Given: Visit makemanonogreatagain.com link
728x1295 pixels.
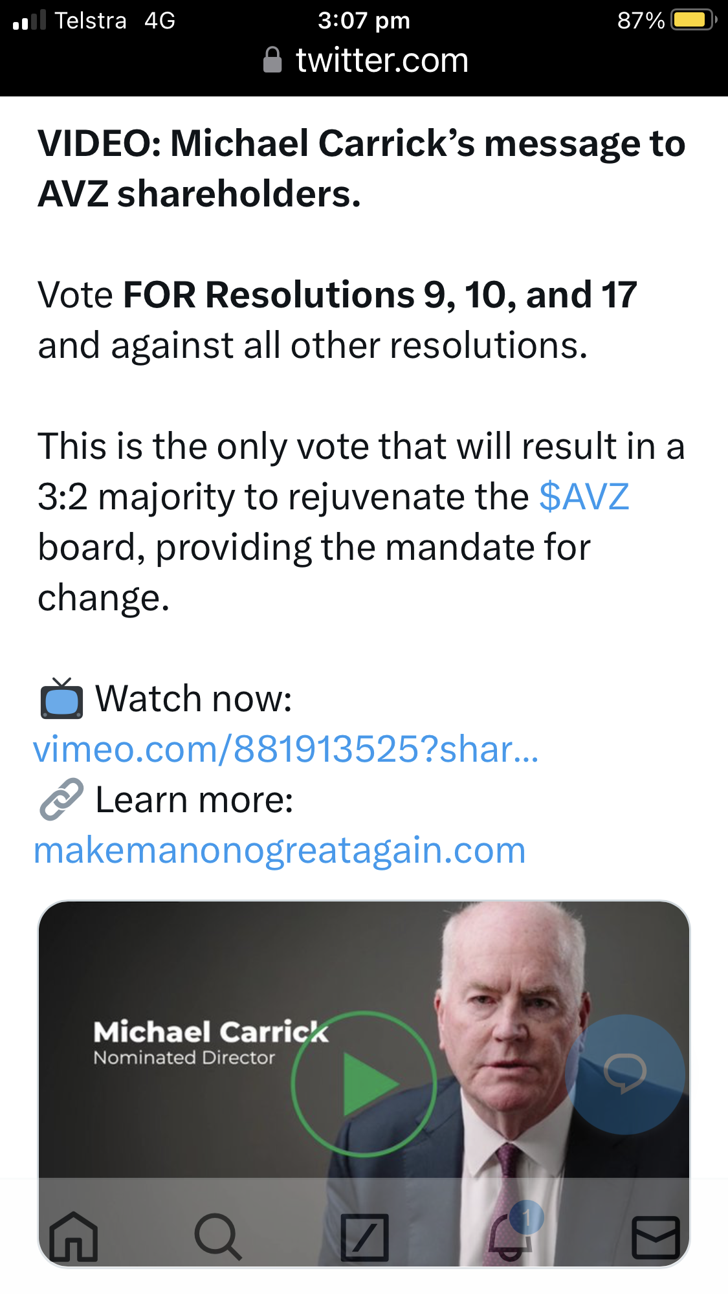Looking at the screenshot, I should (280, 850).
